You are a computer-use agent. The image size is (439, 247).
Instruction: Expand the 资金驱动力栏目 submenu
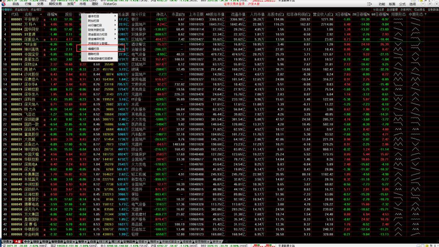100,34
